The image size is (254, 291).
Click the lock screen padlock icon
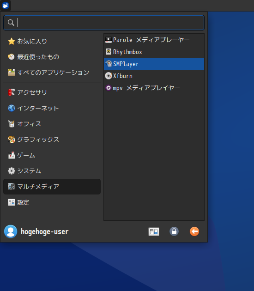[x=174, y=231]
